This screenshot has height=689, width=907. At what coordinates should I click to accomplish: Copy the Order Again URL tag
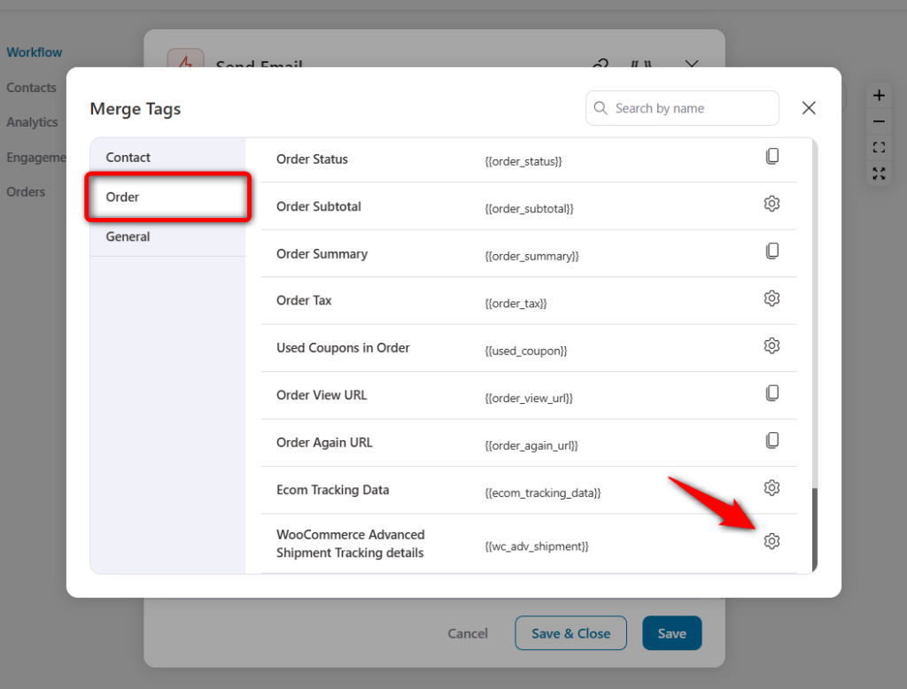pyautogui.click(x=771, y=441)
